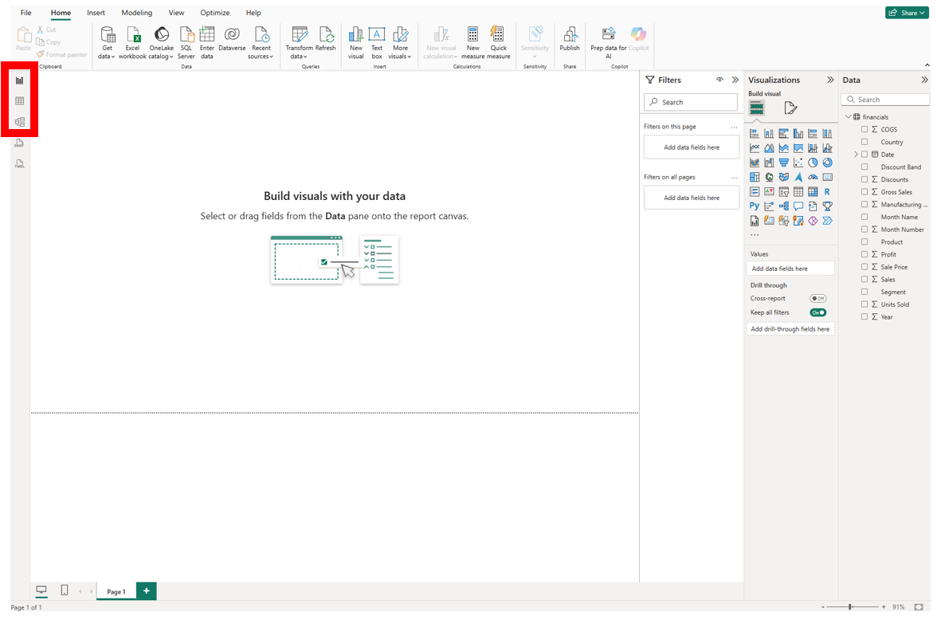Select Line chart visualization
Screen dimensions: 937x624
(x=755, y=147)
